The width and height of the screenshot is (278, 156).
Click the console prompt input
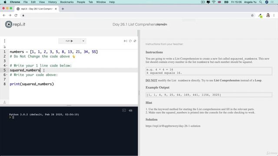click(13, 117)
